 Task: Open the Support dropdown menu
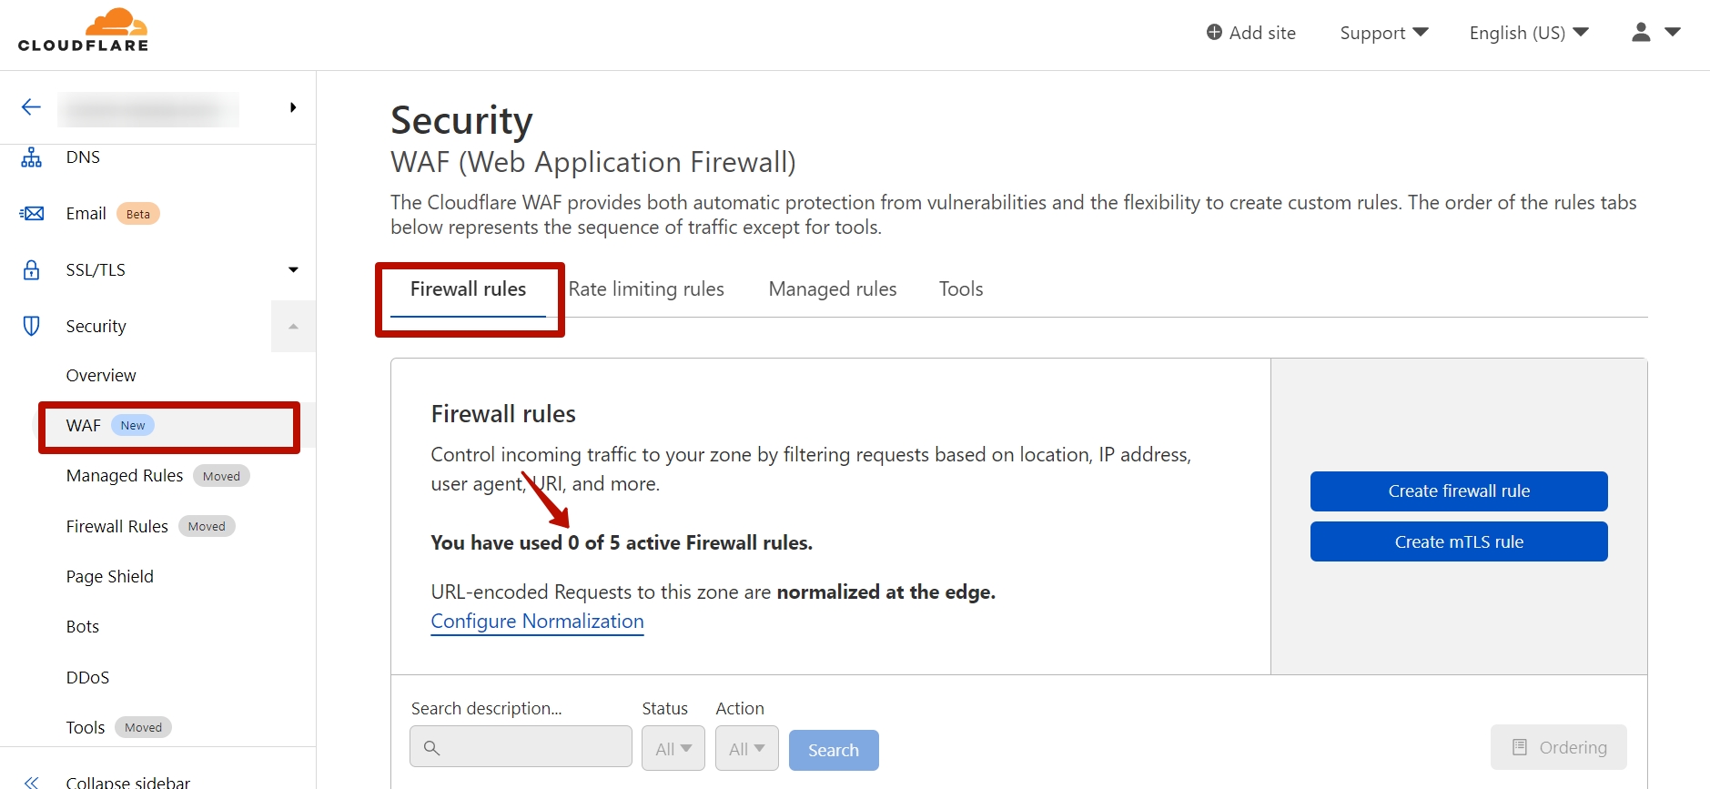[x=1383, y=33]
